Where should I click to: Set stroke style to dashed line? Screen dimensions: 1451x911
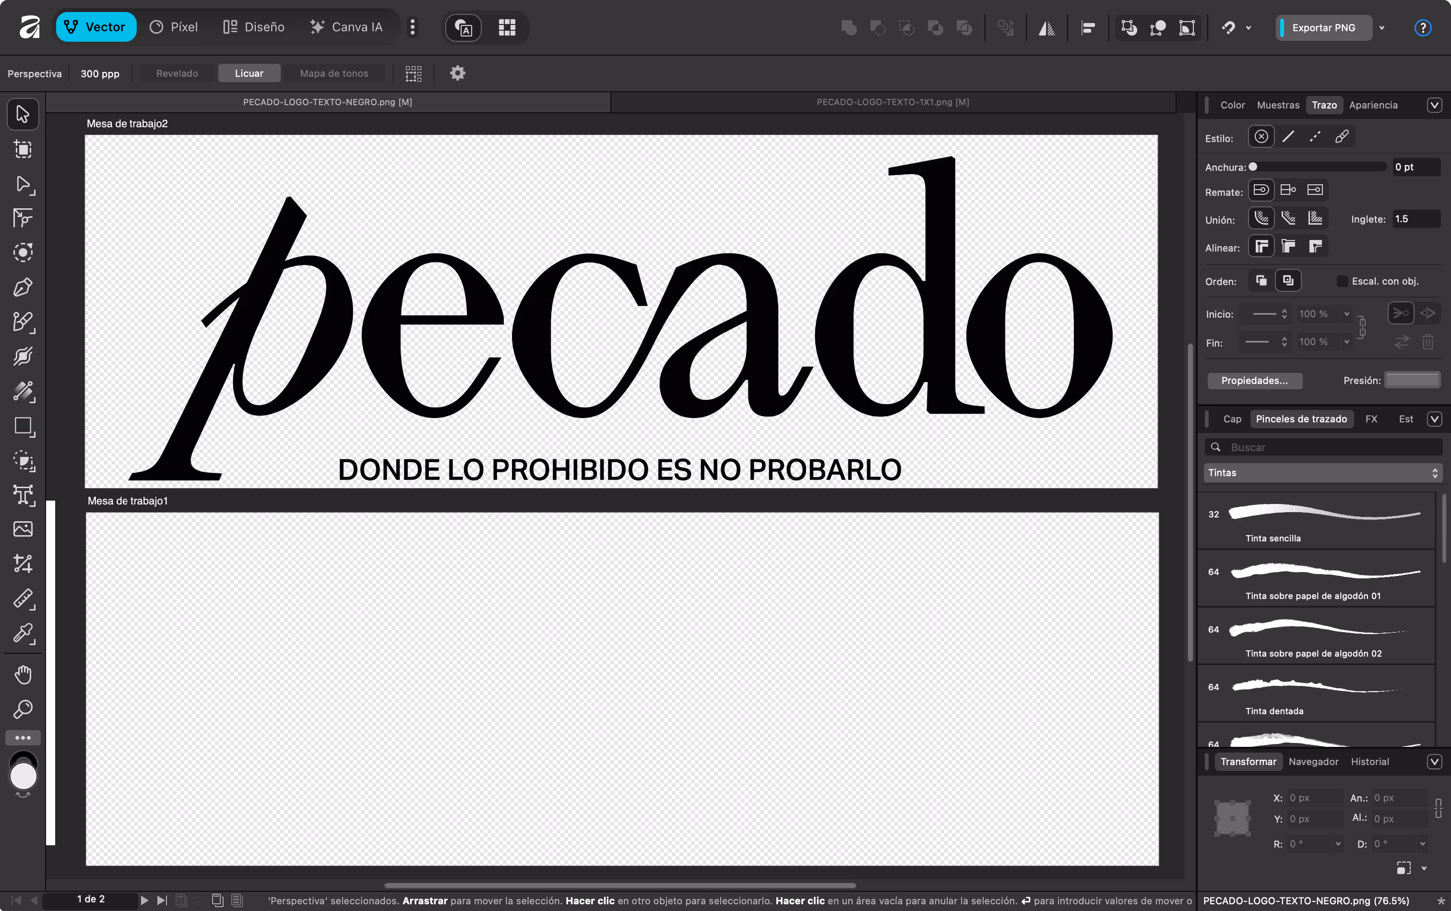click(1316, 137)
